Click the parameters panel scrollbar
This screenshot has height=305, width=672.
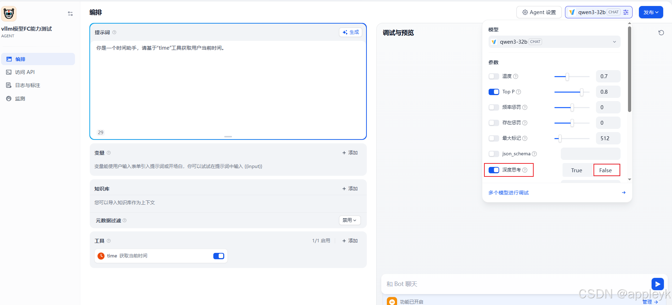629,69
